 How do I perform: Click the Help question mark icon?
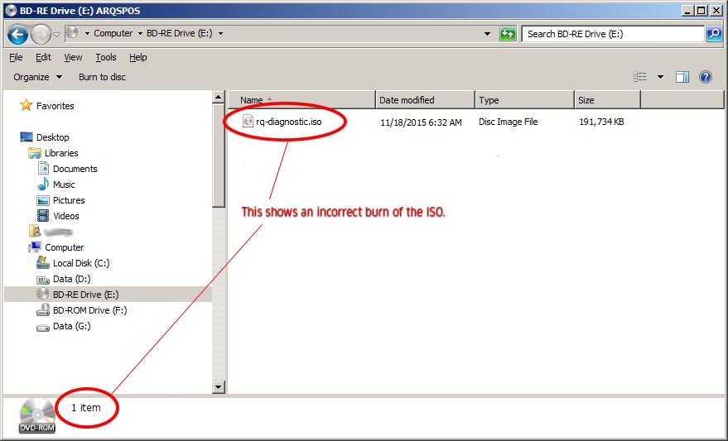pos(706,77)
